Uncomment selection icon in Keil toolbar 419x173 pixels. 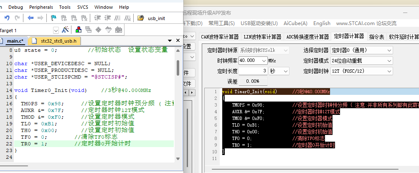coord(127,18)
